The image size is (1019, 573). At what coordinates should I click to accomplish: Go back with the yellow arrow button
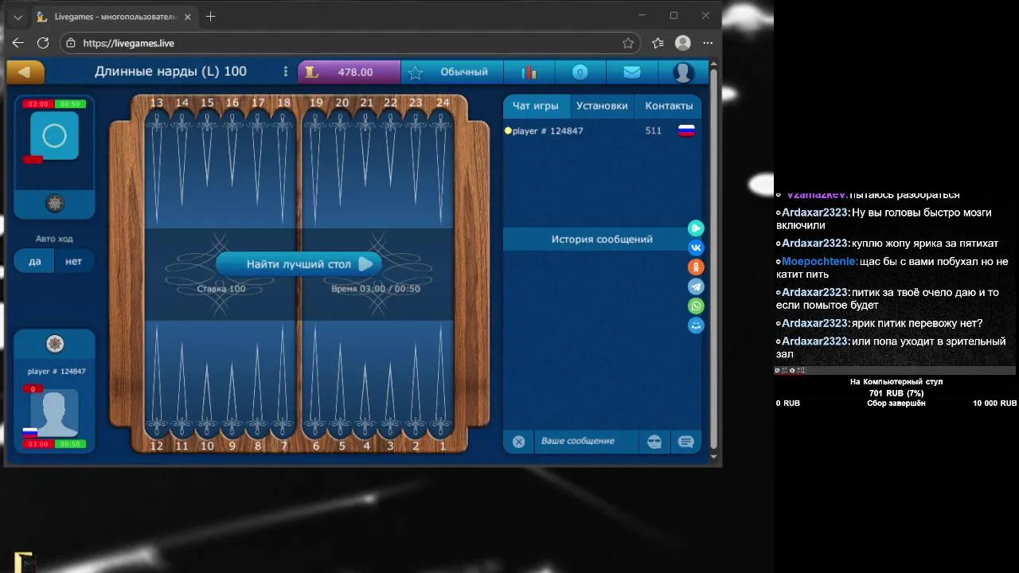point(25,72)
